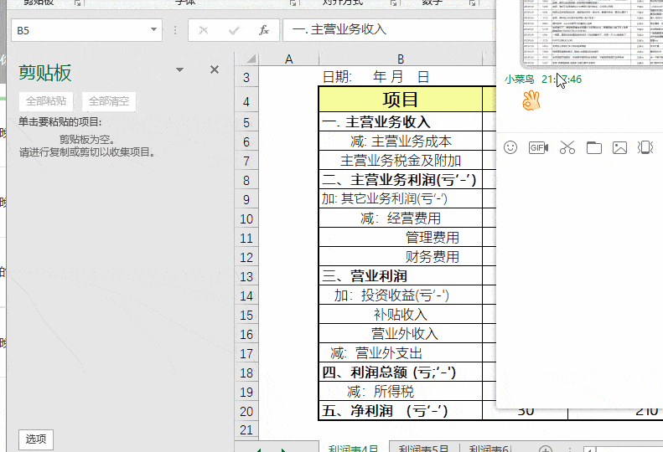Image resolution: width=663 pixels, height=452 pixels.
Task: Open the emoji picker in chat window
Action: point(510,147)
